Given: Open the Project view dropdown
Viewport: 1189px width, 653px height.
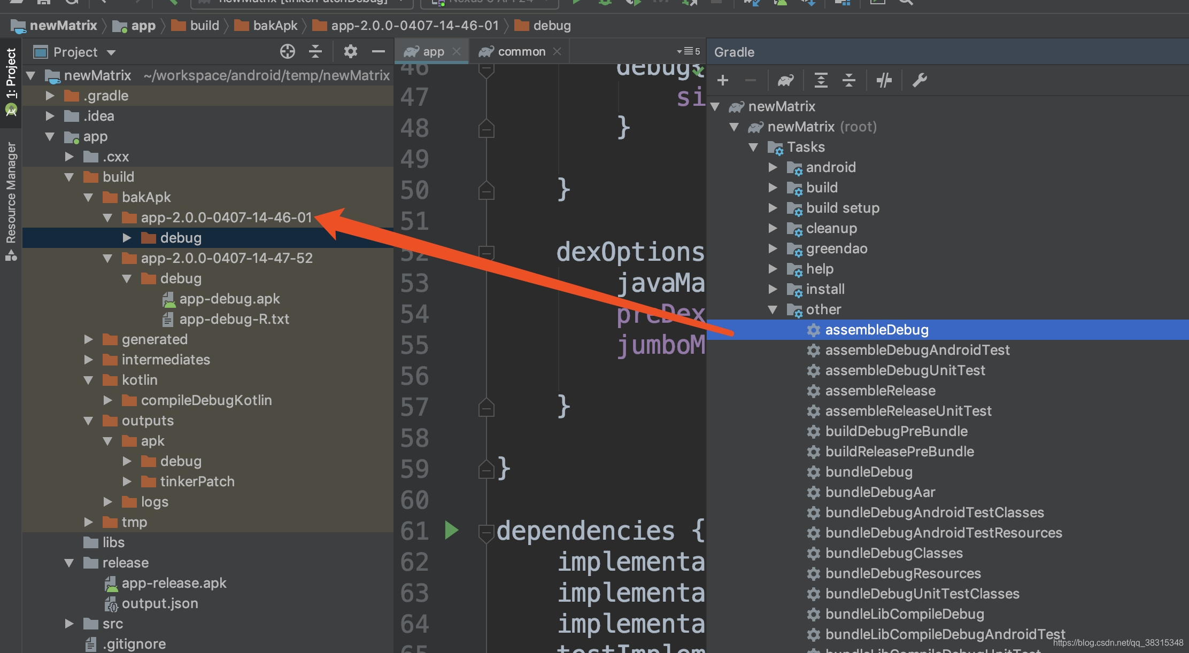Looking at the screenshot, I should 111,52.
